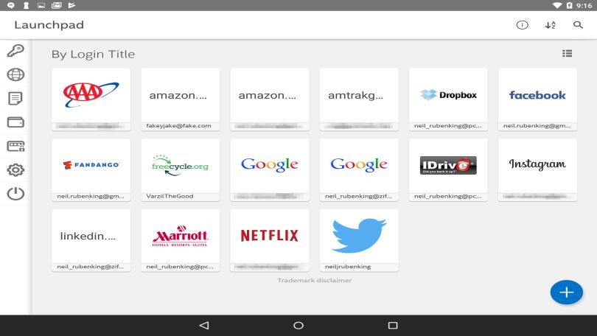Tap the Android home navigation button

point(298,326)
